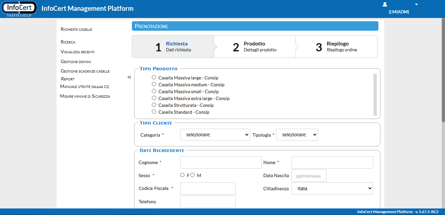The image size is (445, 215).
Task: Click the Tipo Prodotto list scrollbar
Action: pos(375,94)
